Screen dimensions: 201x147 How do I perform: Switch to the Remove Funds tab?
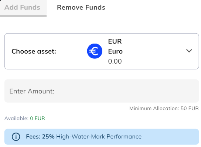(81, 7)
